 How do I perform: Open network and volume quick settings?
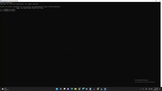pos(151,89)
